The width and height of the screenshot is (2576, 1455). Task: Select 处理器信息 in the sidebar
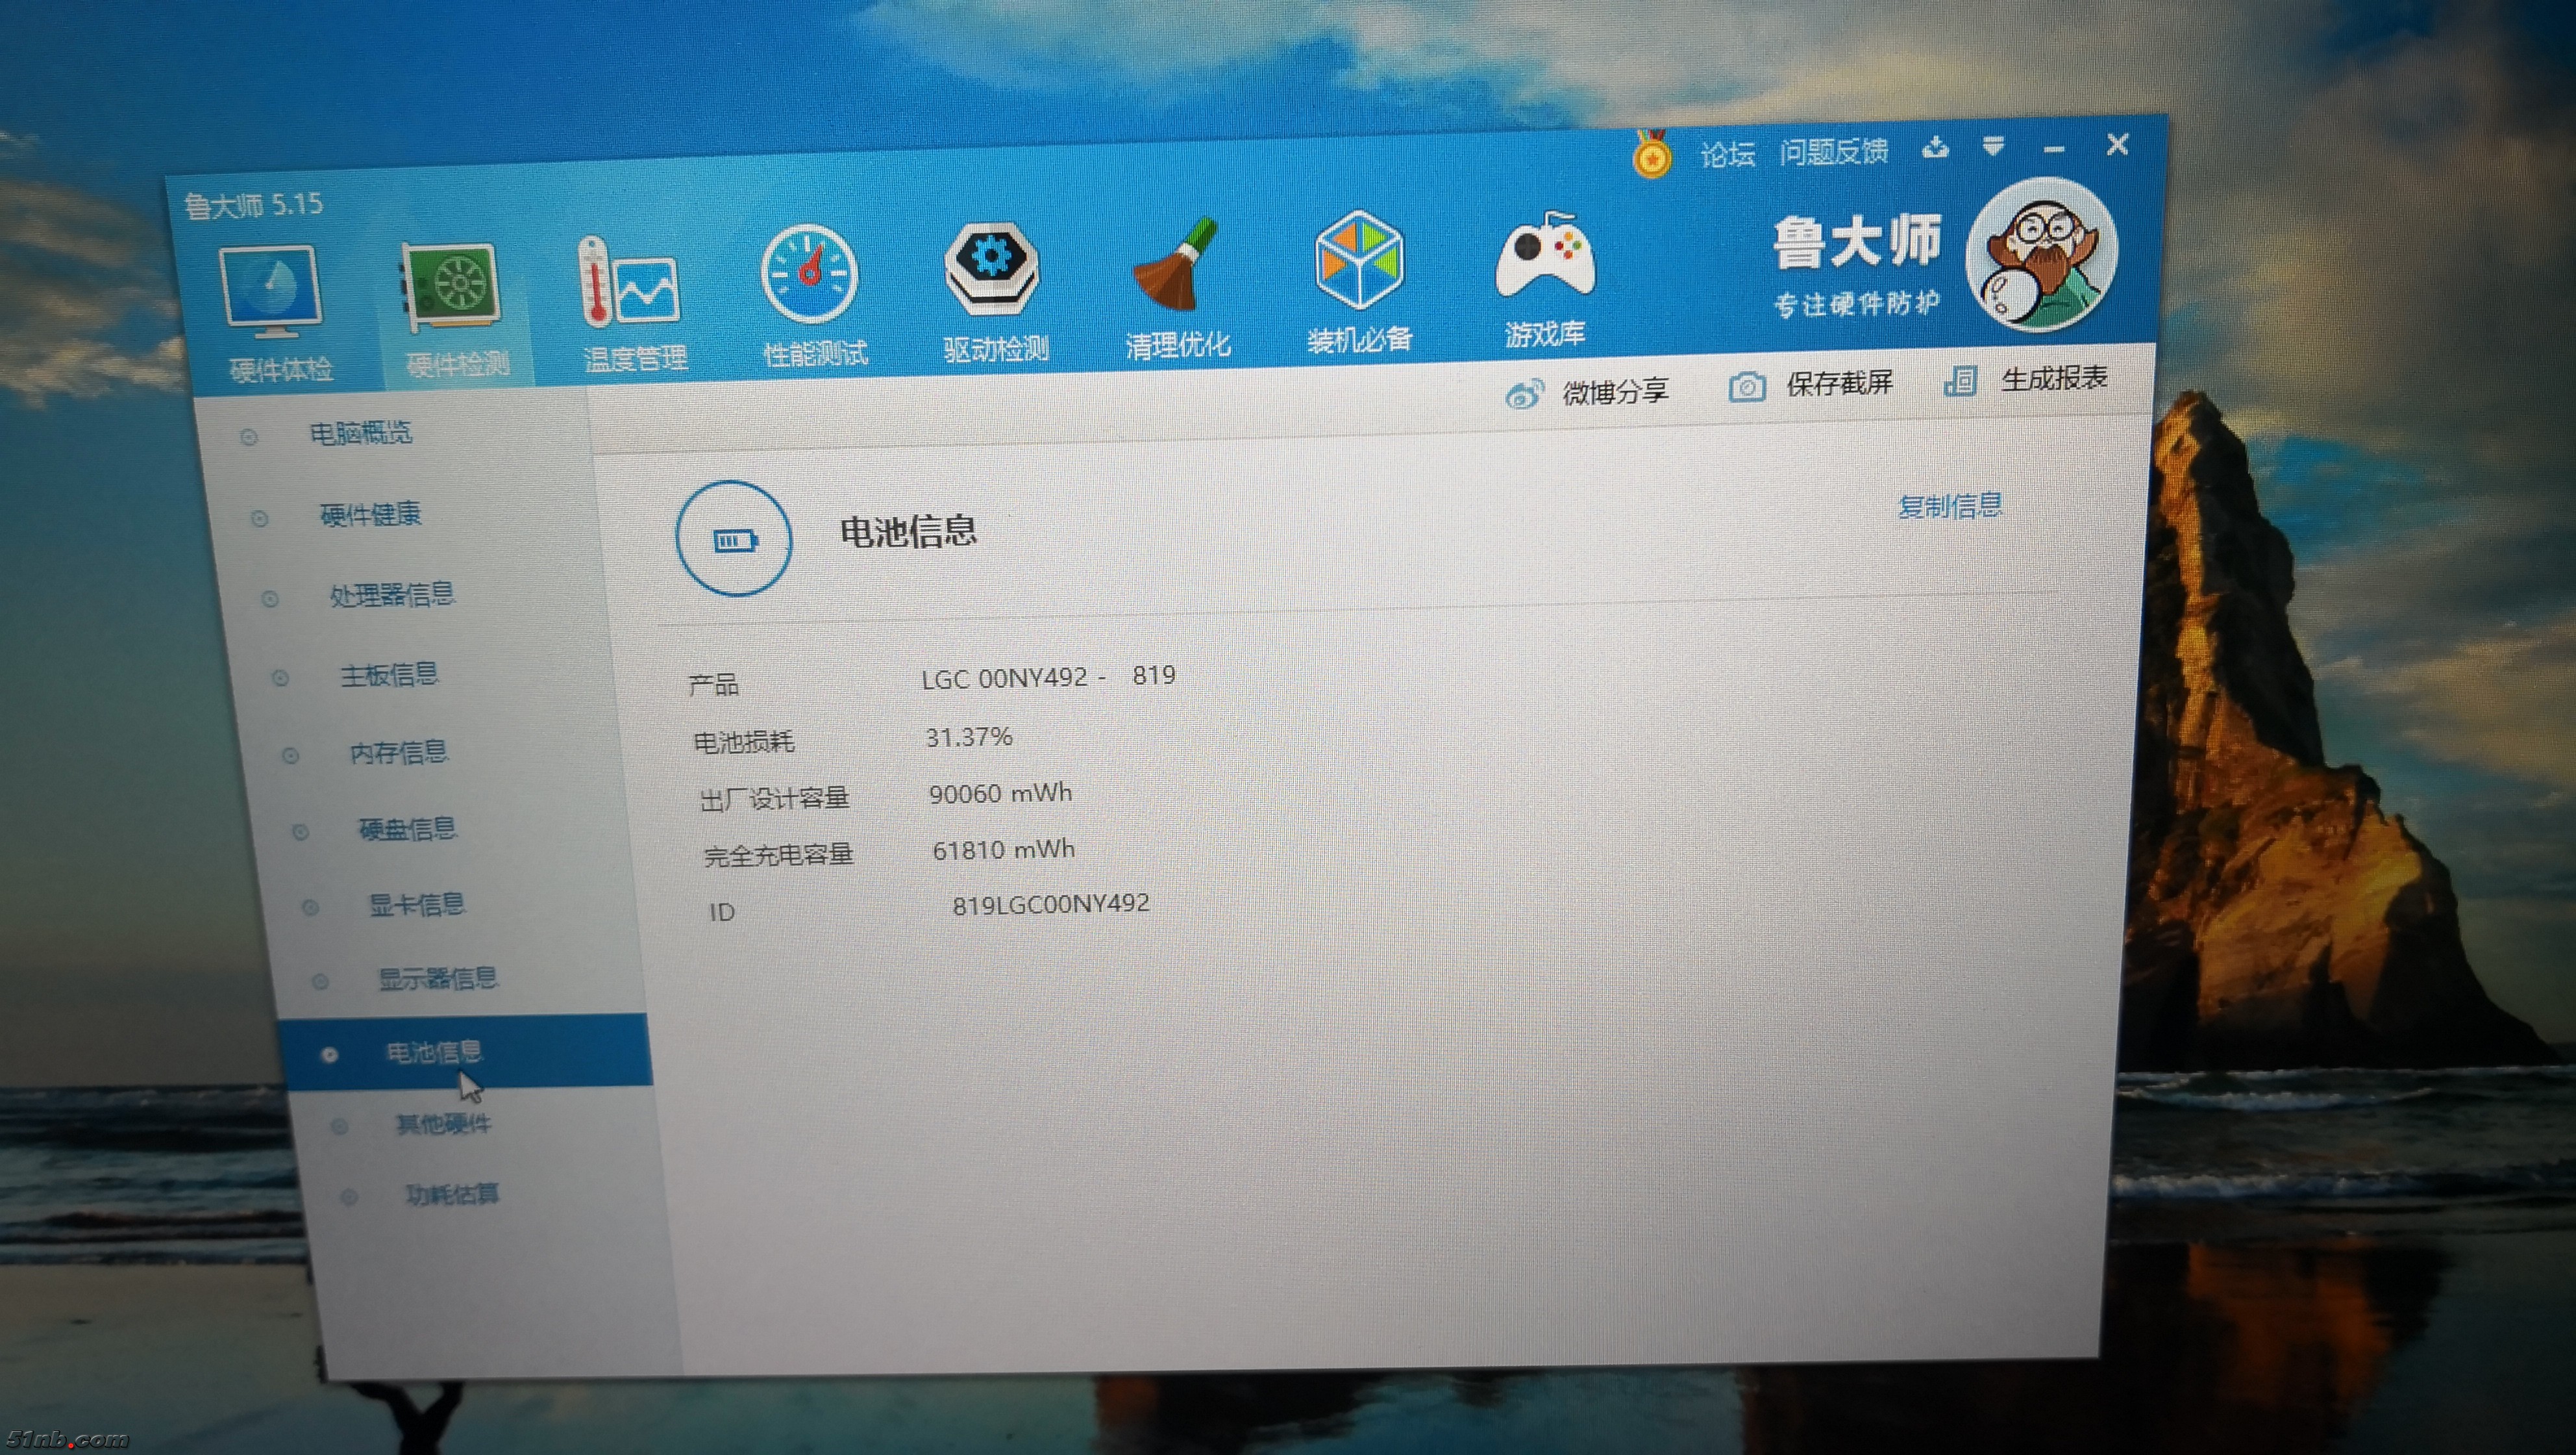[x=391, y=596]
